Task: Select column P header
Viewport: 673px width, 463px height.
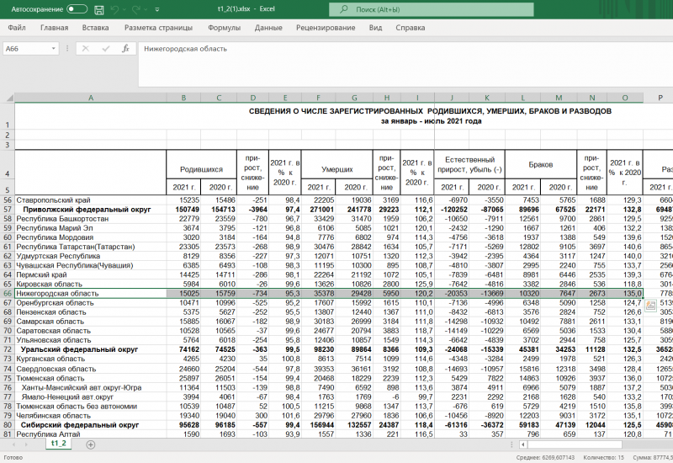Action: coord(660,98)
